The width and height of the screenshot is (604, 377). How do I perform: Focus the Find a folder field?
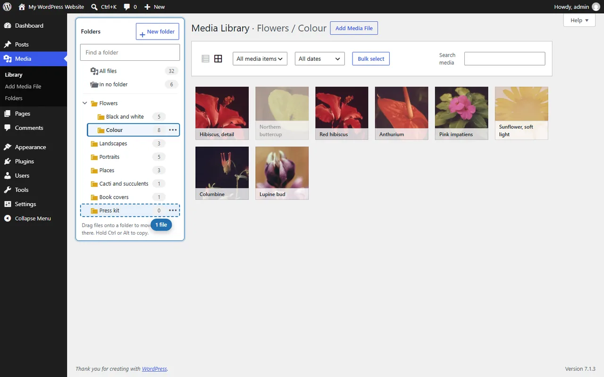130,52
